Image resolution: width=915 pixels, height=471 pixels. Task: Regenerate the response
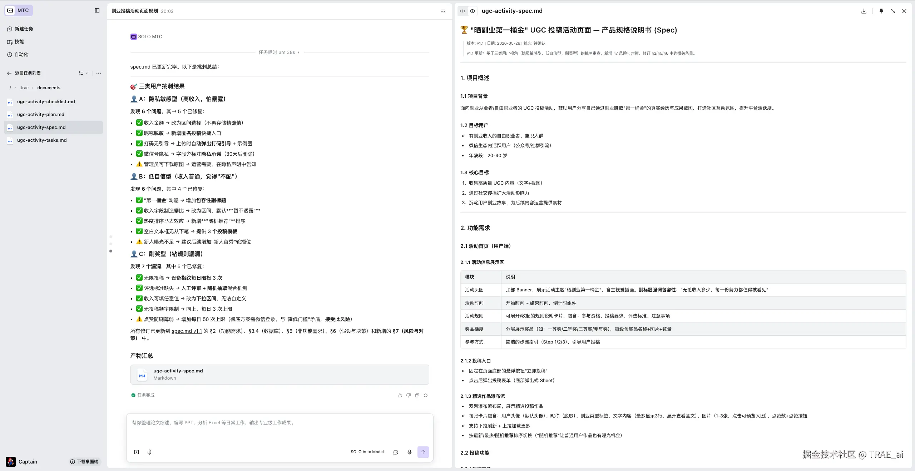pos(426,395)
